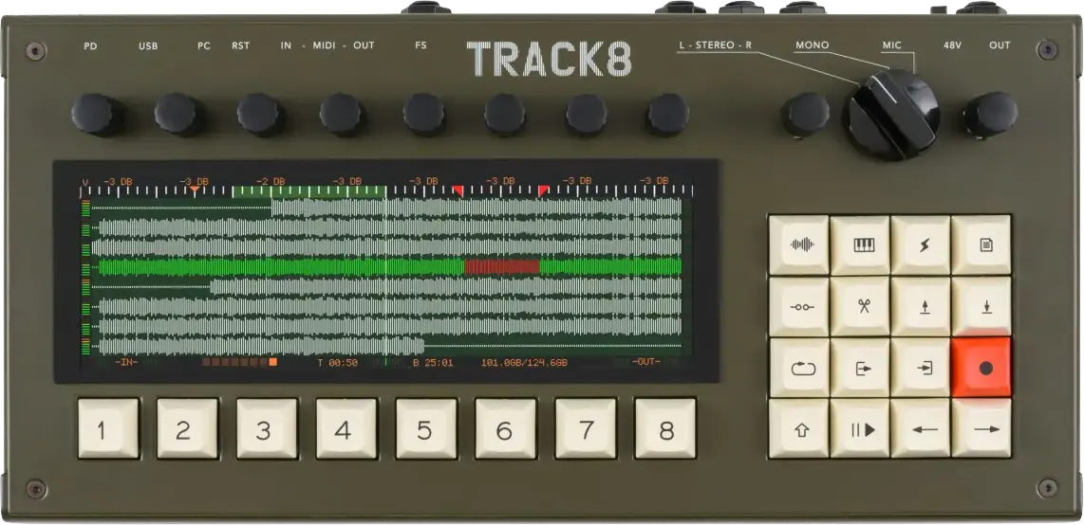Select track key 6
This screenshot has height=525, width=1084.
[506, 428]
